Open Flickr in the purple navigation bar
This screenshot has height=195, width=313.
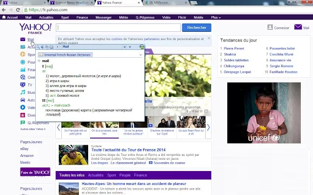[x=182, y=17]
